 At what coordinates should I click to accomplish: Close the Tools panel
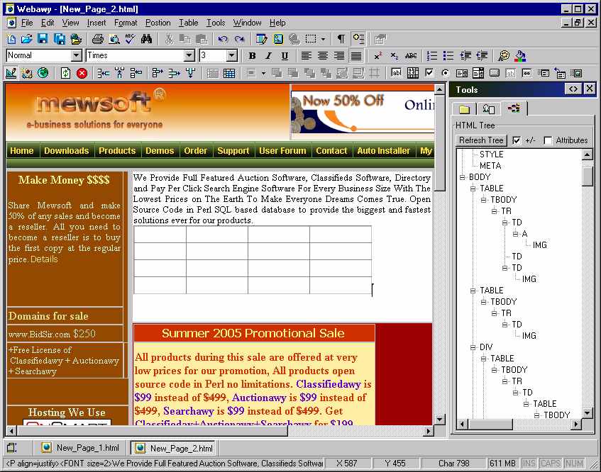coord(589,89)
